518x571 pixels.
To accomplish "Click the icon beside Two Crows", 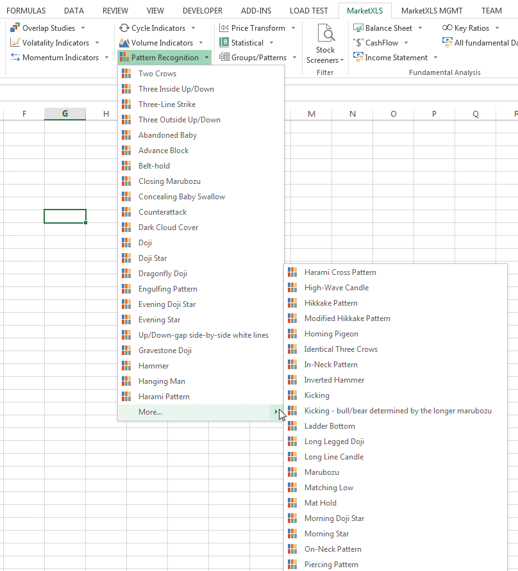I will tap(126, 74).
